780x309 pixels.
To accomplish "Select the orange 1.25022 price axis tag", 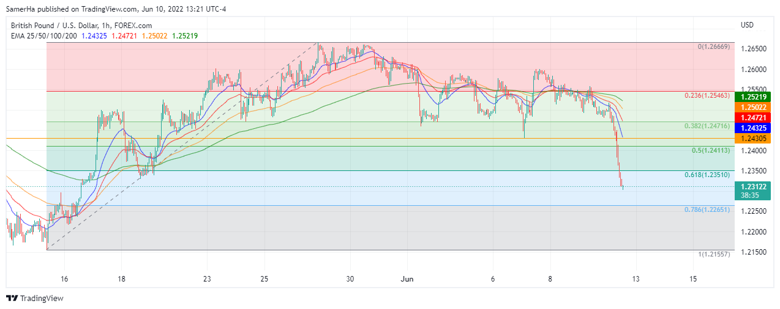I will click(752, 107).
